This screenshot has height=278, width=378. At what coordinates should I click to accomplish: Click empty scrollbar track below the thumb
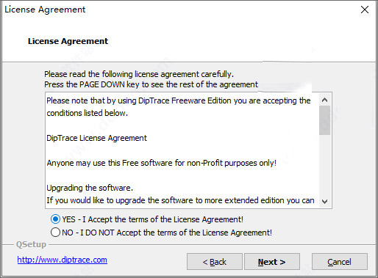tap(325, 165)
